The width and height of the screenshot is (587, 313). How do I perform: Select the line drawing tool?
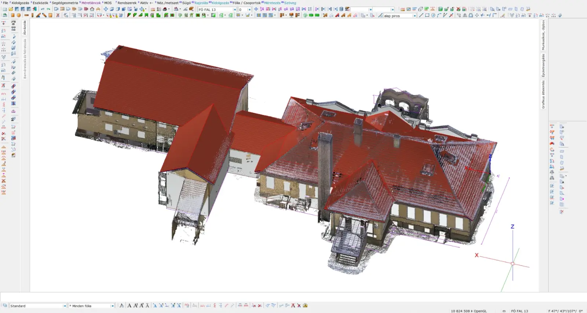(421, 15)
